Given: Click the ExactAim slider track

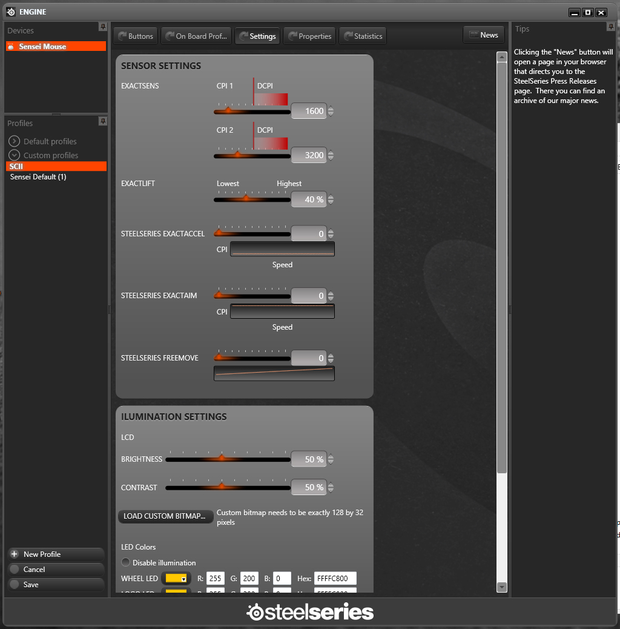Looking at the screenshot, I should [252, 296].
